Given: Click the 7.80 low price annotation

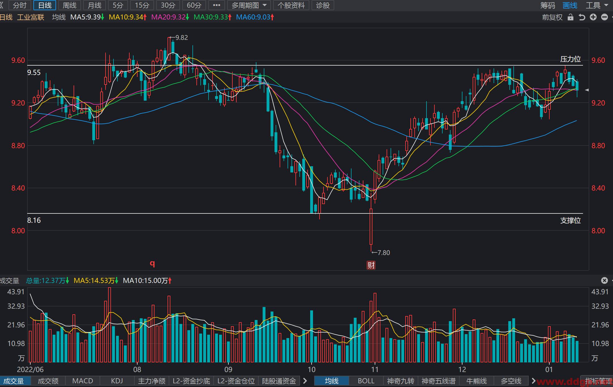Looking at the screenshot, I should click(x=381, y=253).
